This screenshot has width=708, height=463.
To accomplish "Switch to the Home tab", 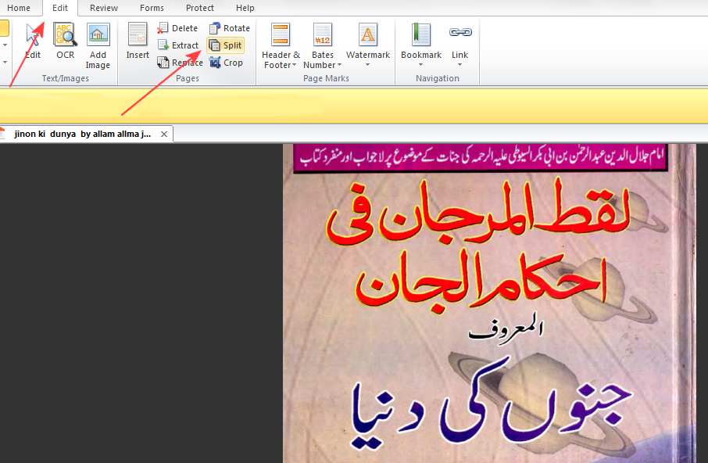I will [19, 8].
